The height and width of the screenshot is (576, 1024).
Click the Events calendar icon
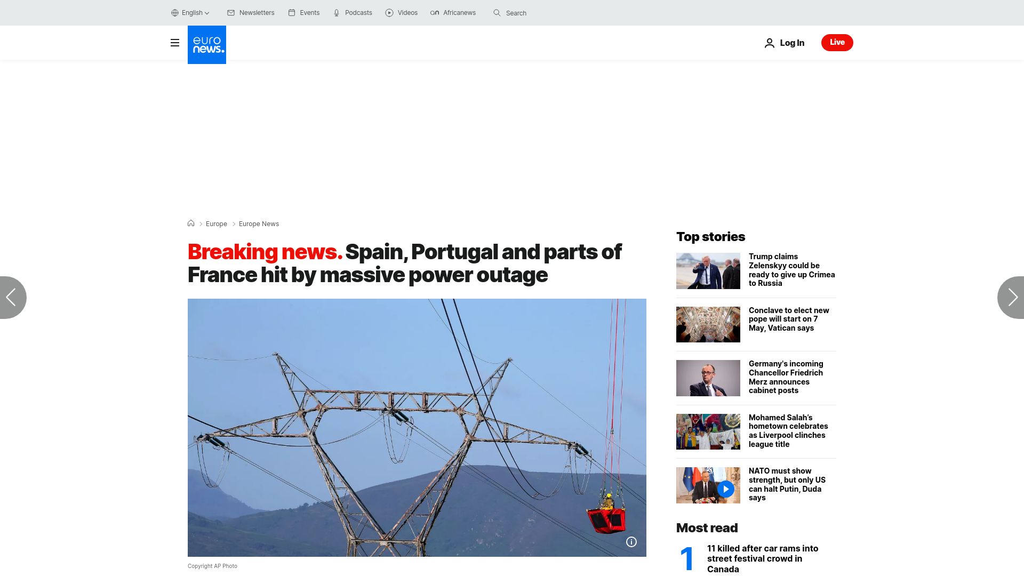292,13
